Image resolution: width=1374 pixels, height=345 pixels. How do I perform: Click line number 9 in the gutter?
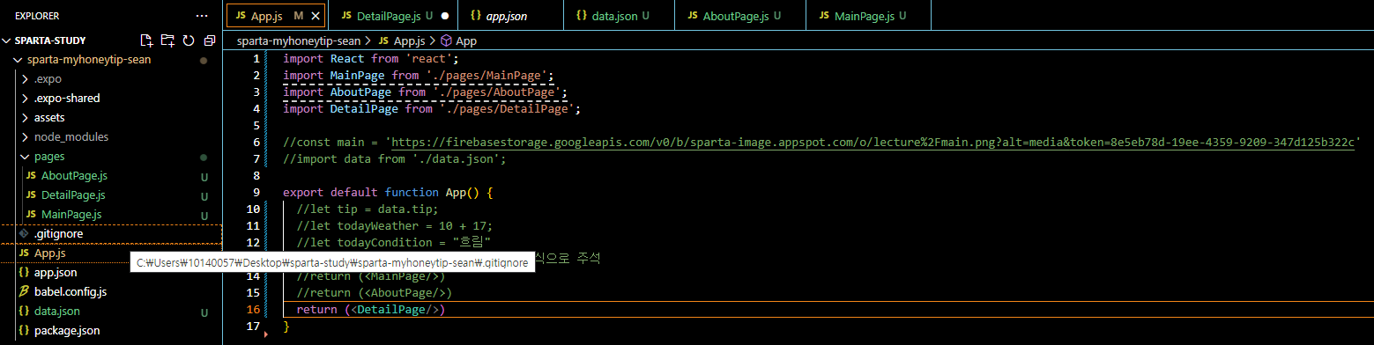[x=256, y=193]
